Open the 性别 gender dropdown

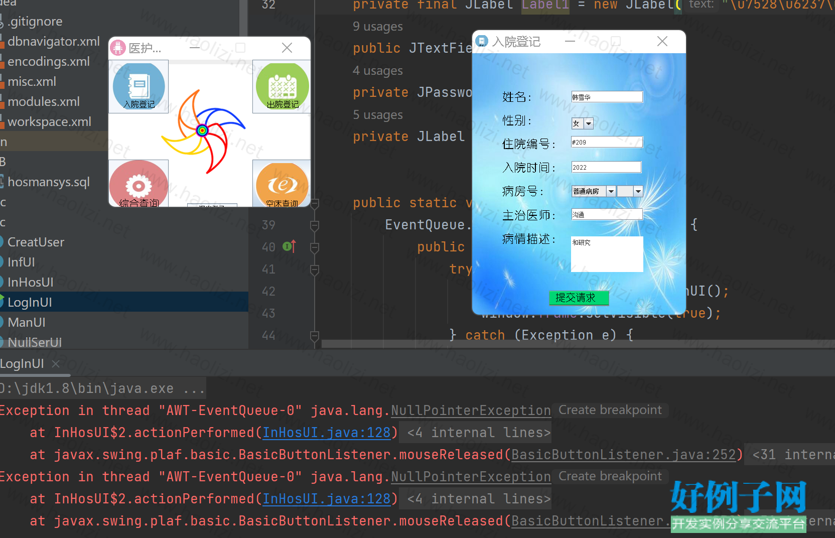tap(589, 123)
